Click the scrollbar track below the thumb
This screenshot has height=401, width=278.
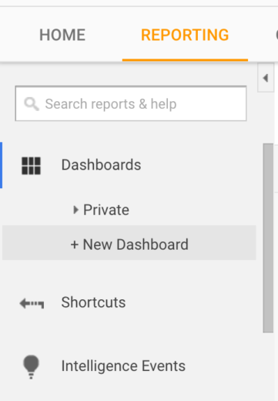pyautogui.click(x=268, y=366)
